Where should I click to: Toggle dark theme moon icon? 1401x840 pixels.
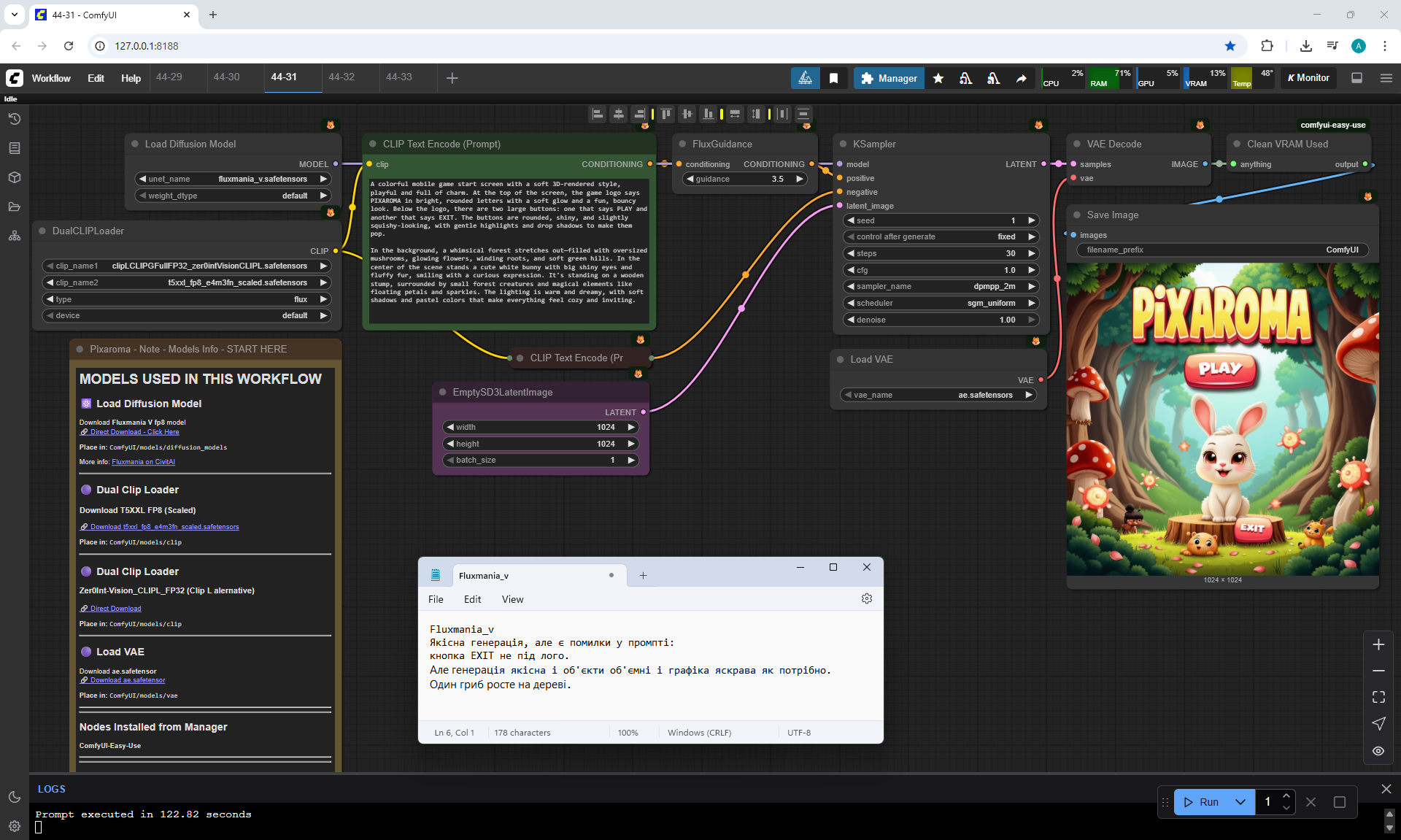(15, 797)
